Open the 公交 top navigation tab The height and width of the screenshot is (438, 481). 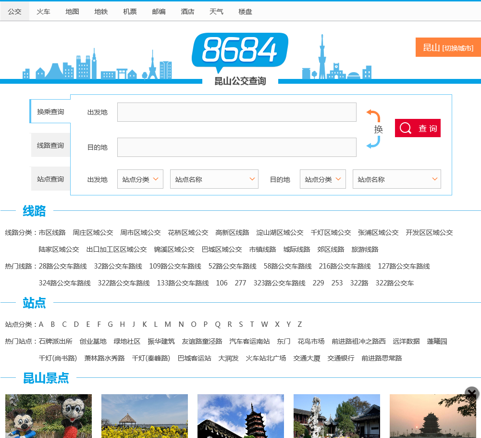(15, 12)
